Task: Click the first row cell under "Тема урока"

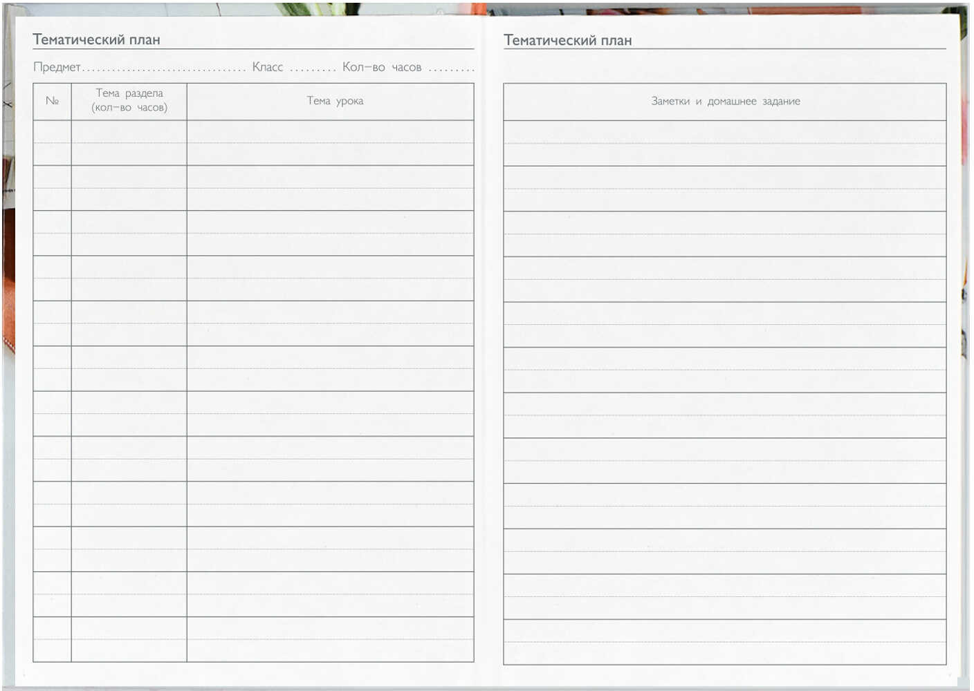Action: point(330,143)
